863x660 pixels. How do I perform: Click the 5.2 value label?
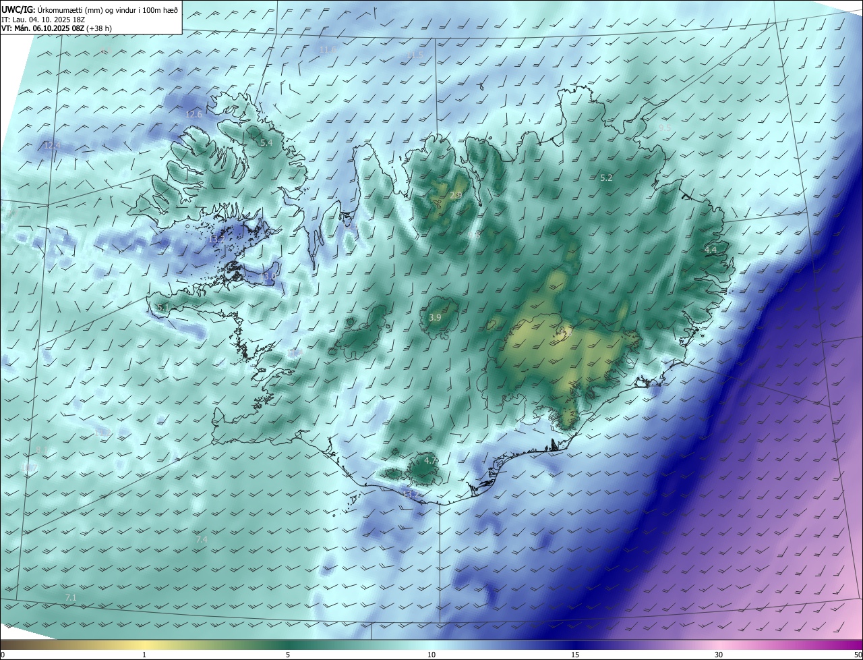[x=606, y=178]
